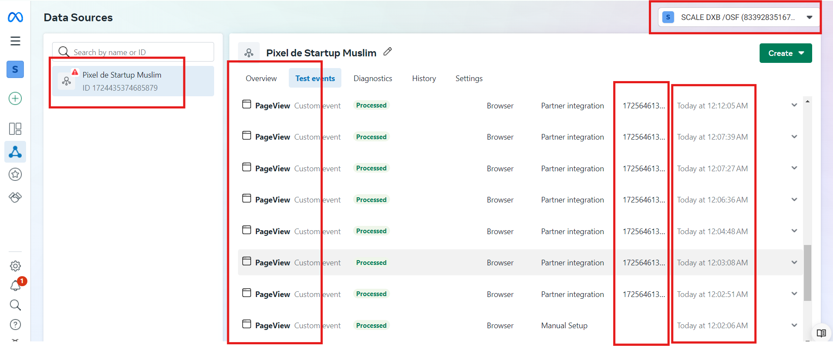Click the green plus connect data icon
The height and width of the screenshot is (346, 833).
(x=15, y=98)
